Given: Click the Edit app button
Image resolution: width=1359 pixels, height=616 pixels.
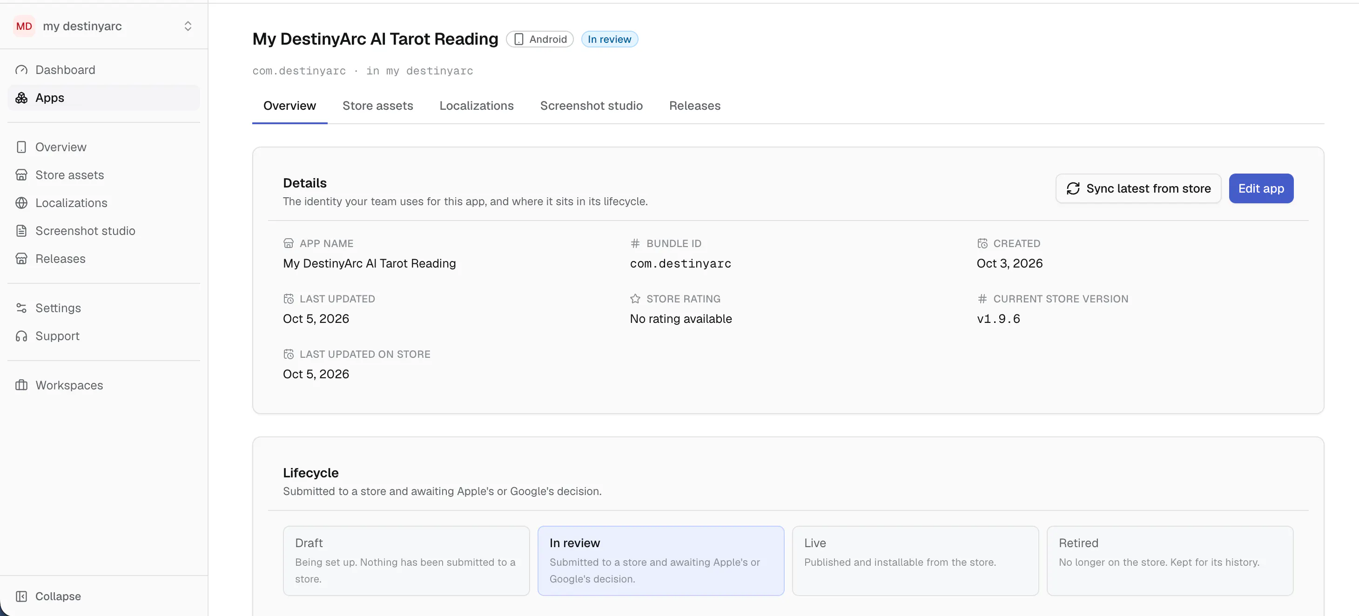Looking at the screenshot, I should tap(1261, 188).
